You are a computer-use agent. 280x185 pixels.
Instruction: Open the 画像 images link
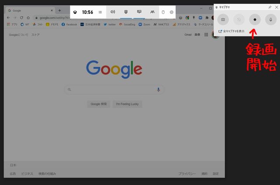pos(197,34)
